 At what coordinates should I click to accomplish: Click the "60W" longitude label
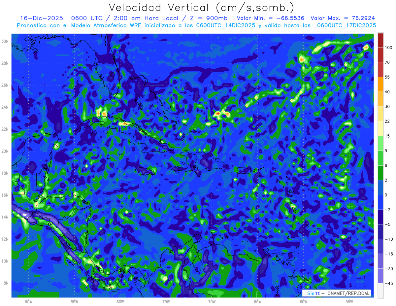(304, 302)
